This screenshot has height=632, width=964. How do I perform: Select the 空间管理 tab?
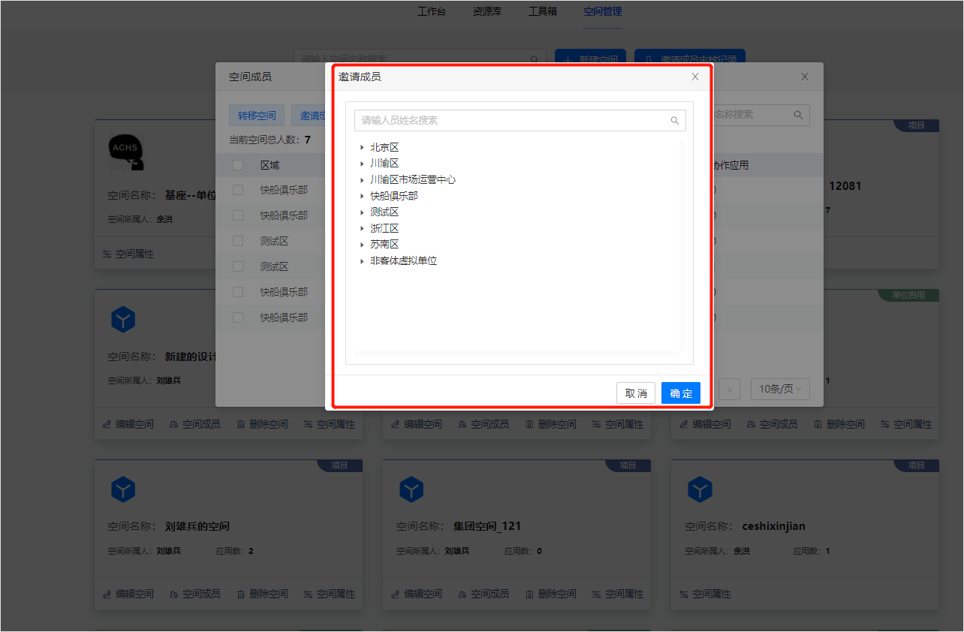(603, 11)
